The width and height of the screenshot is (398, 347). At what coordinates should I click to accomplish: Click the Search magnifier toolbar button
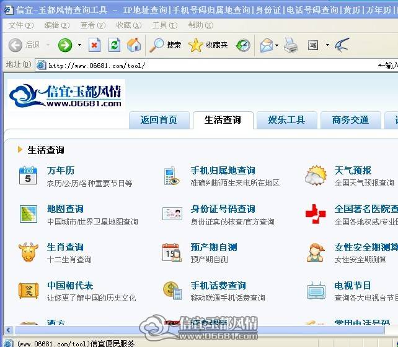165,45
